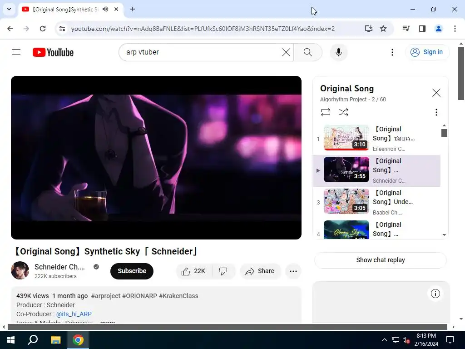465x349 pixels.
Task: Open playlist three-dot options menu
Action: tap(436, 112)
